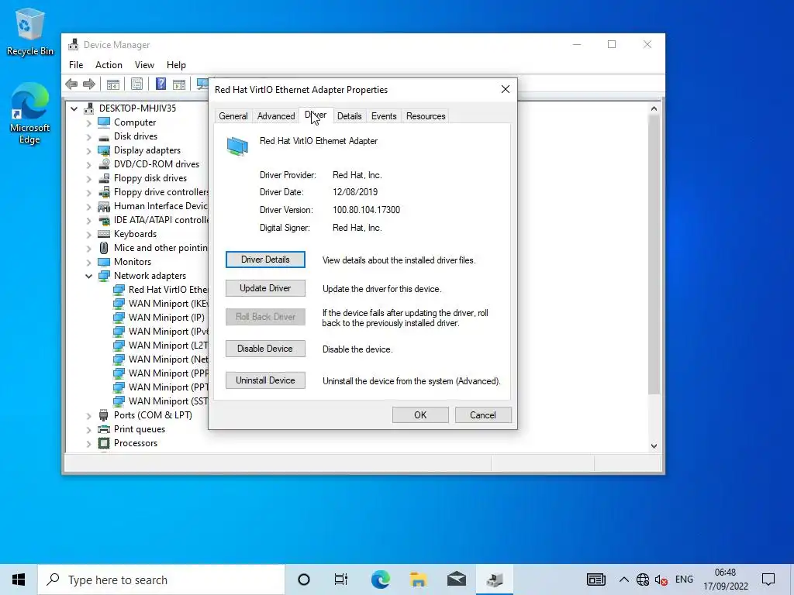The image size is (794, 595).
Task: Click the network globe tray icon
Action: pyautogui.click(x=643, y=580)
